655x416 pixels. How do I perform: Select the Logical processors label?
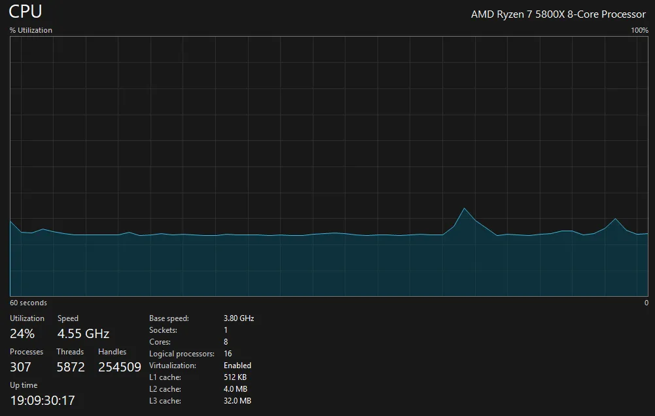pyautogui.click(x=181, y=354)
